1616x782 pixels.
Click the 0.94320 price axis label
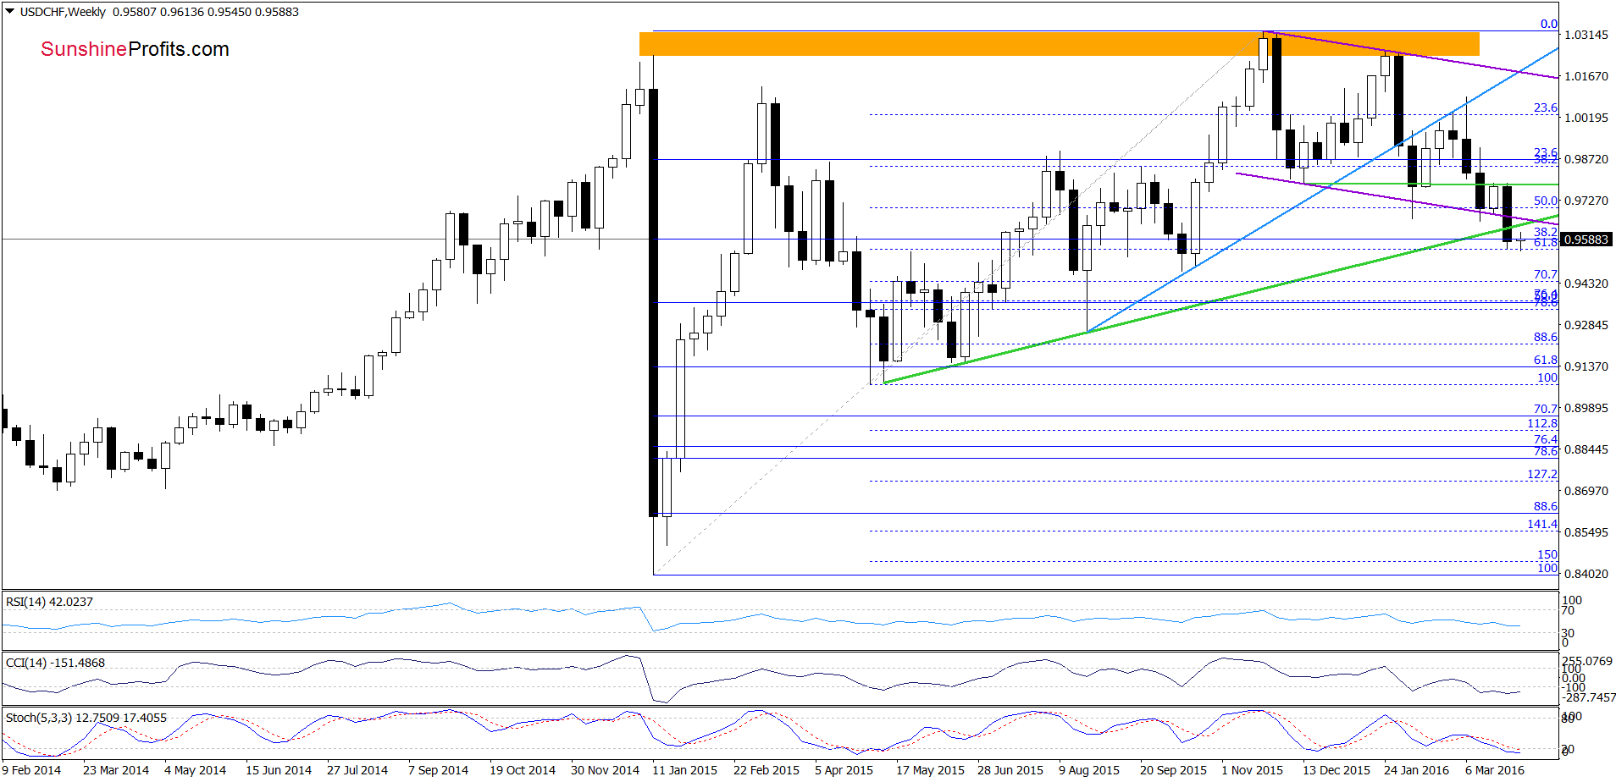(1586, 284)
